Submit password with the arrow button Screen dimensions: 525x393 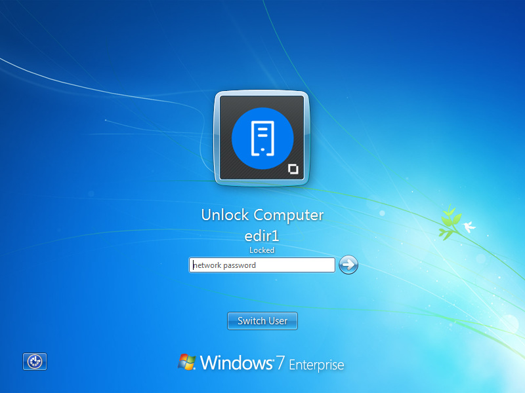coord(348,265)
